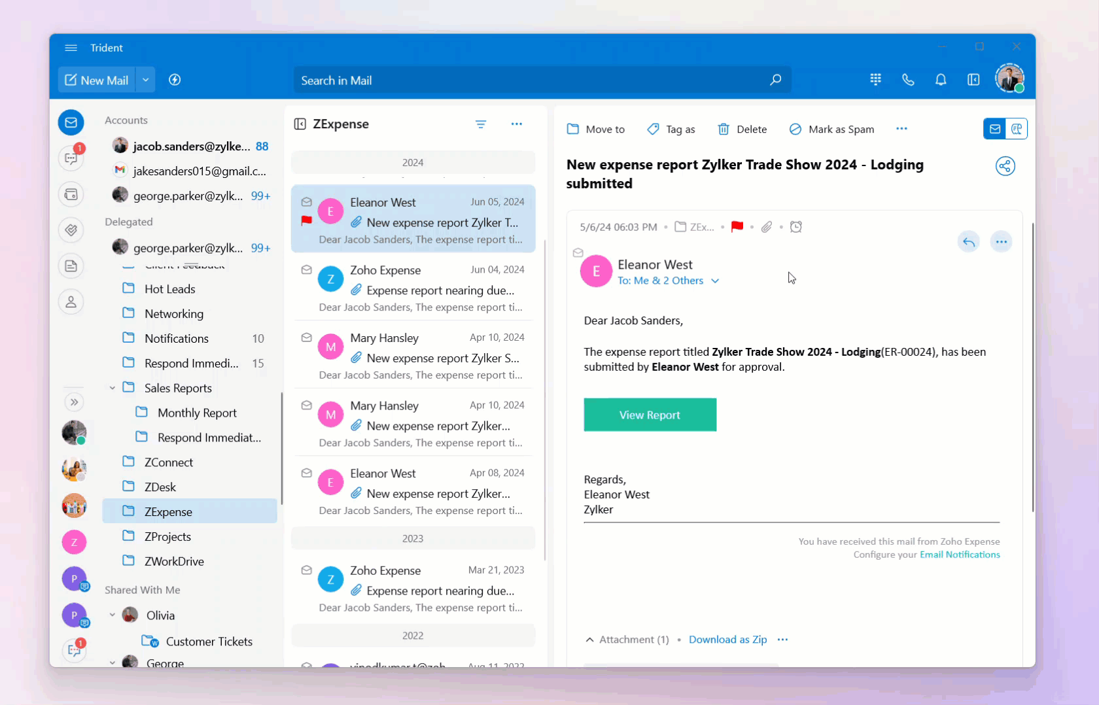Screen dimensions: 1099x705
Task: Click the Download as Zip link
Action: pyautogui.click(x=727, y=640)
